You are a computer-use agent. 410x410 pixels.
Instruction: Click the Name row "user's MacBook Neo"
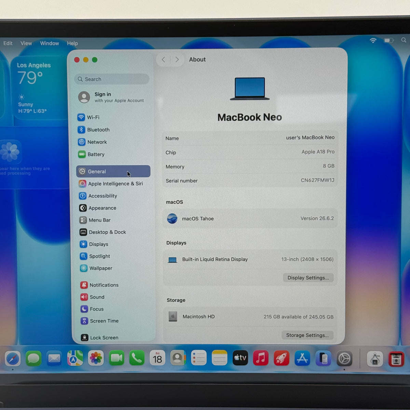(250, 138)
